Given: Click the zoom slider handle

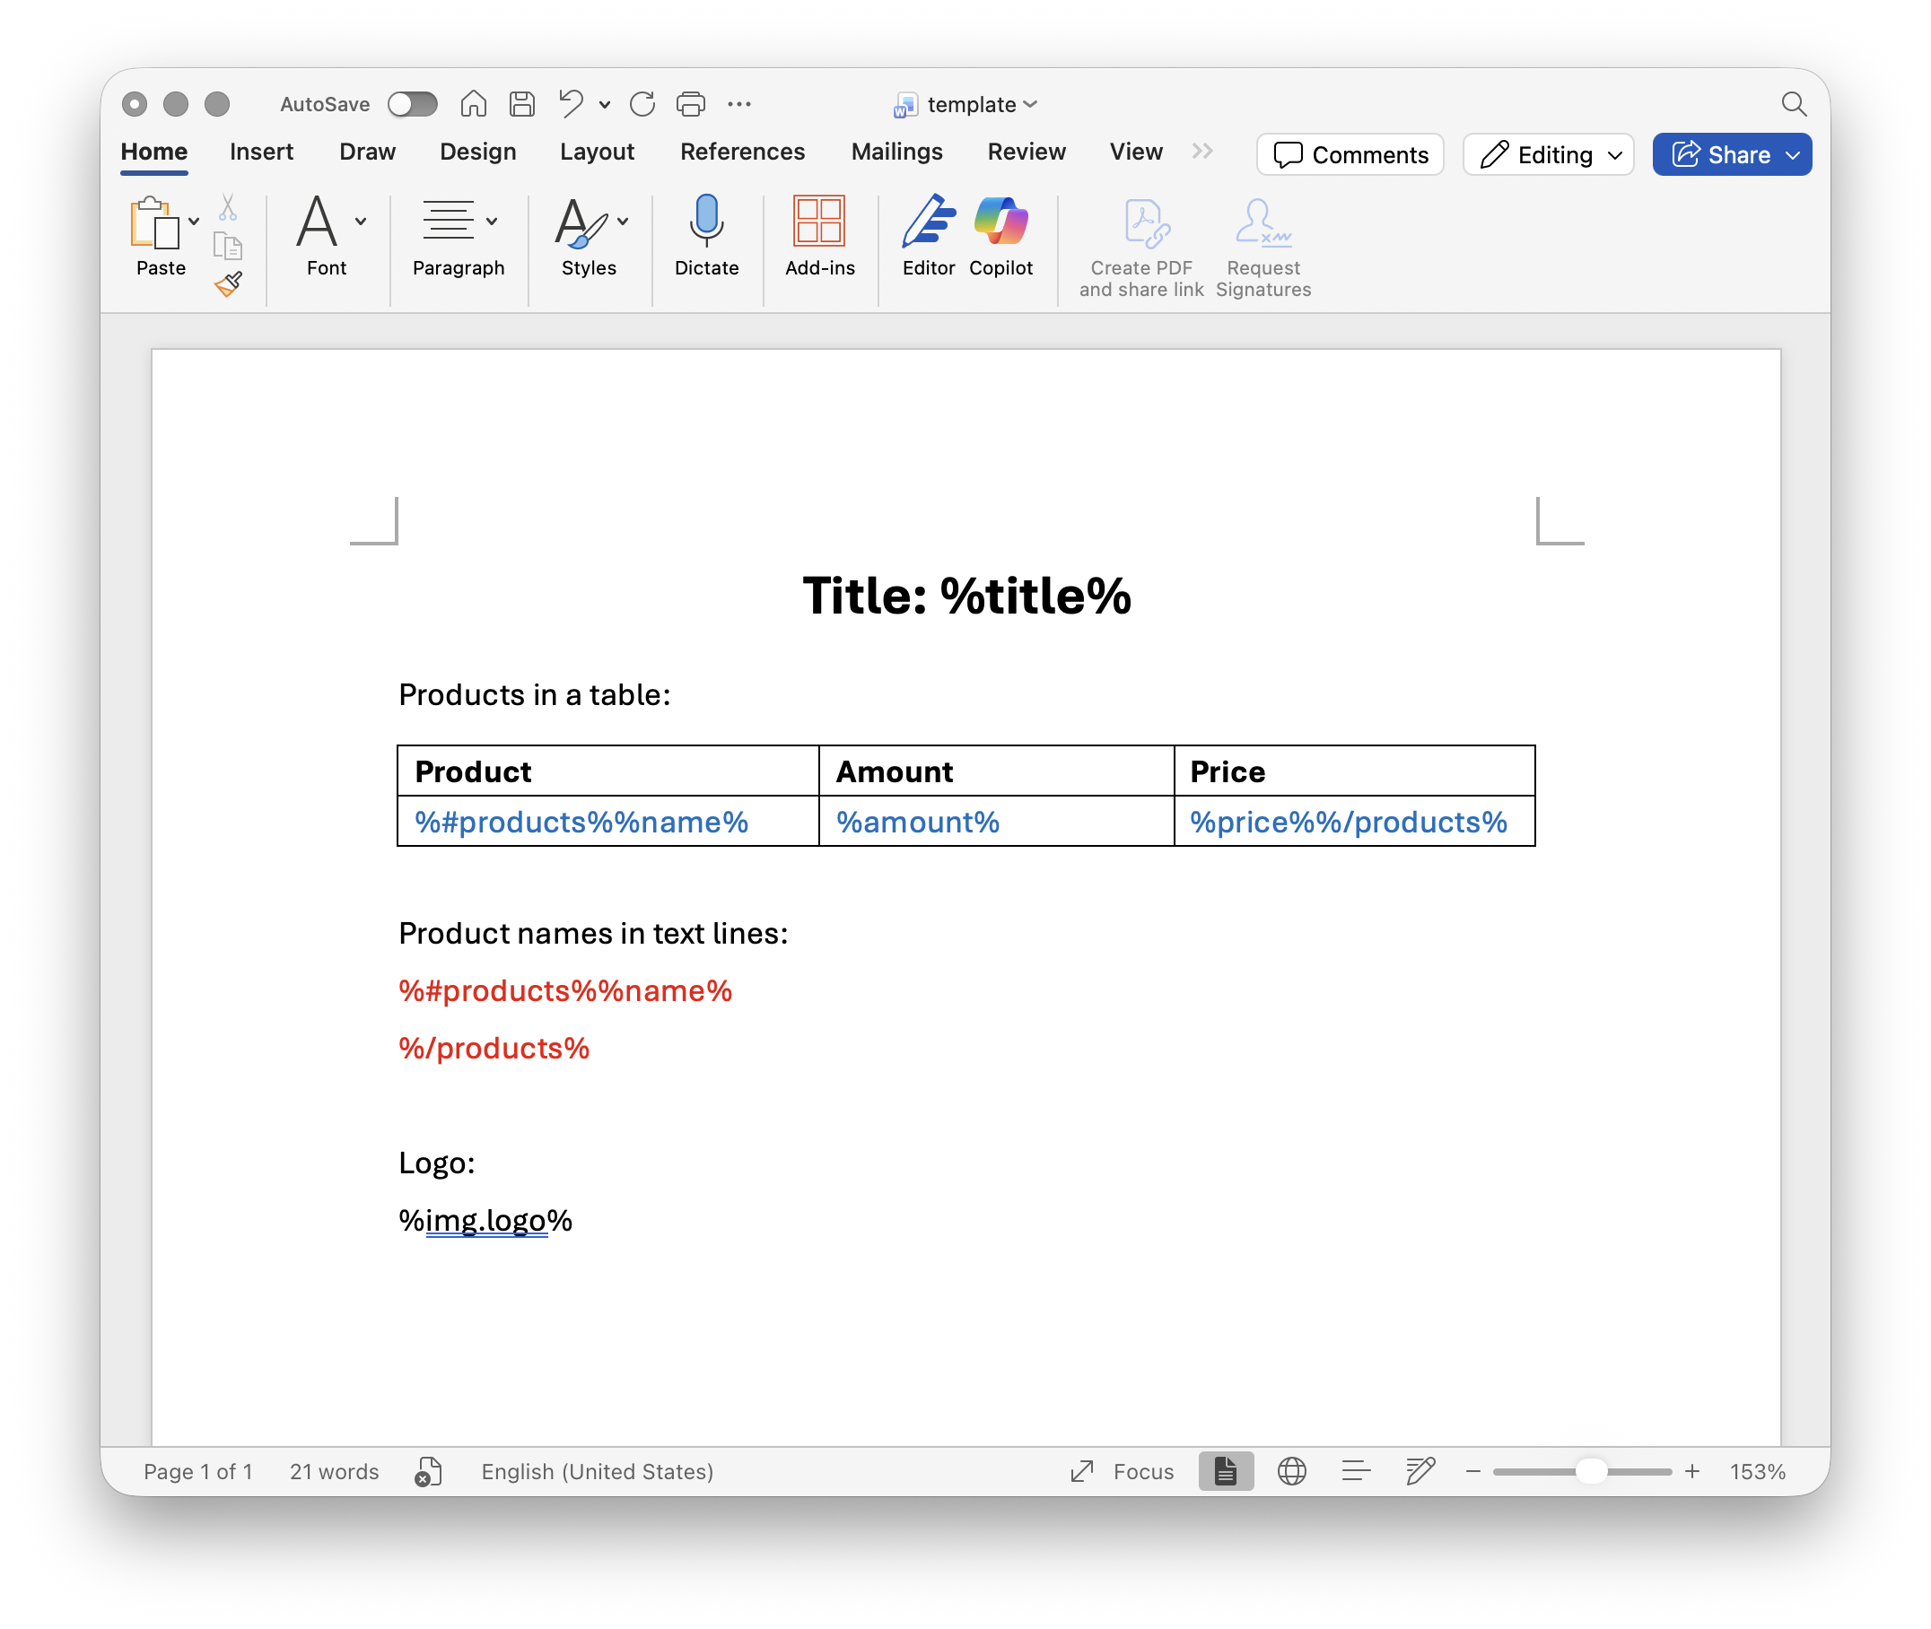Looking at the screenshot, I should point(1590,1471).
